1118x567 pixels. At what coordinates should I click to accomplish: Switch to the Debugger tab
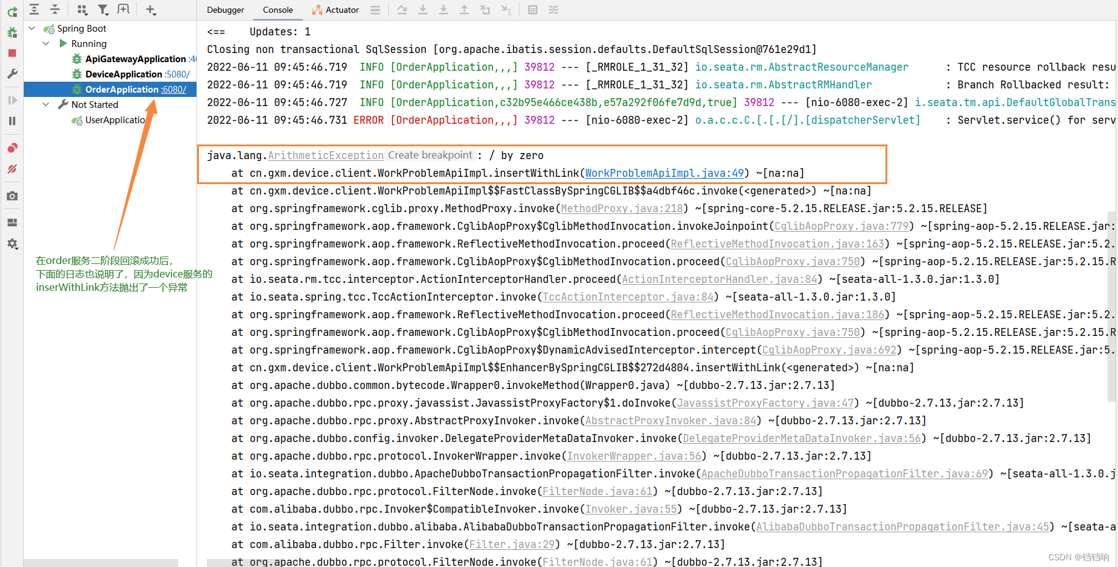click(225, 10)
